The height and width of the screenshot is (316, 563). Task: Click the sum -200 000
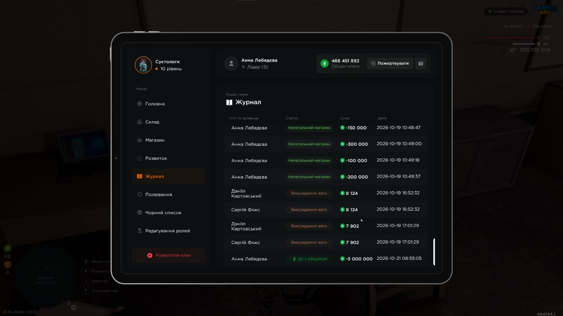click(x=357, y=177)
